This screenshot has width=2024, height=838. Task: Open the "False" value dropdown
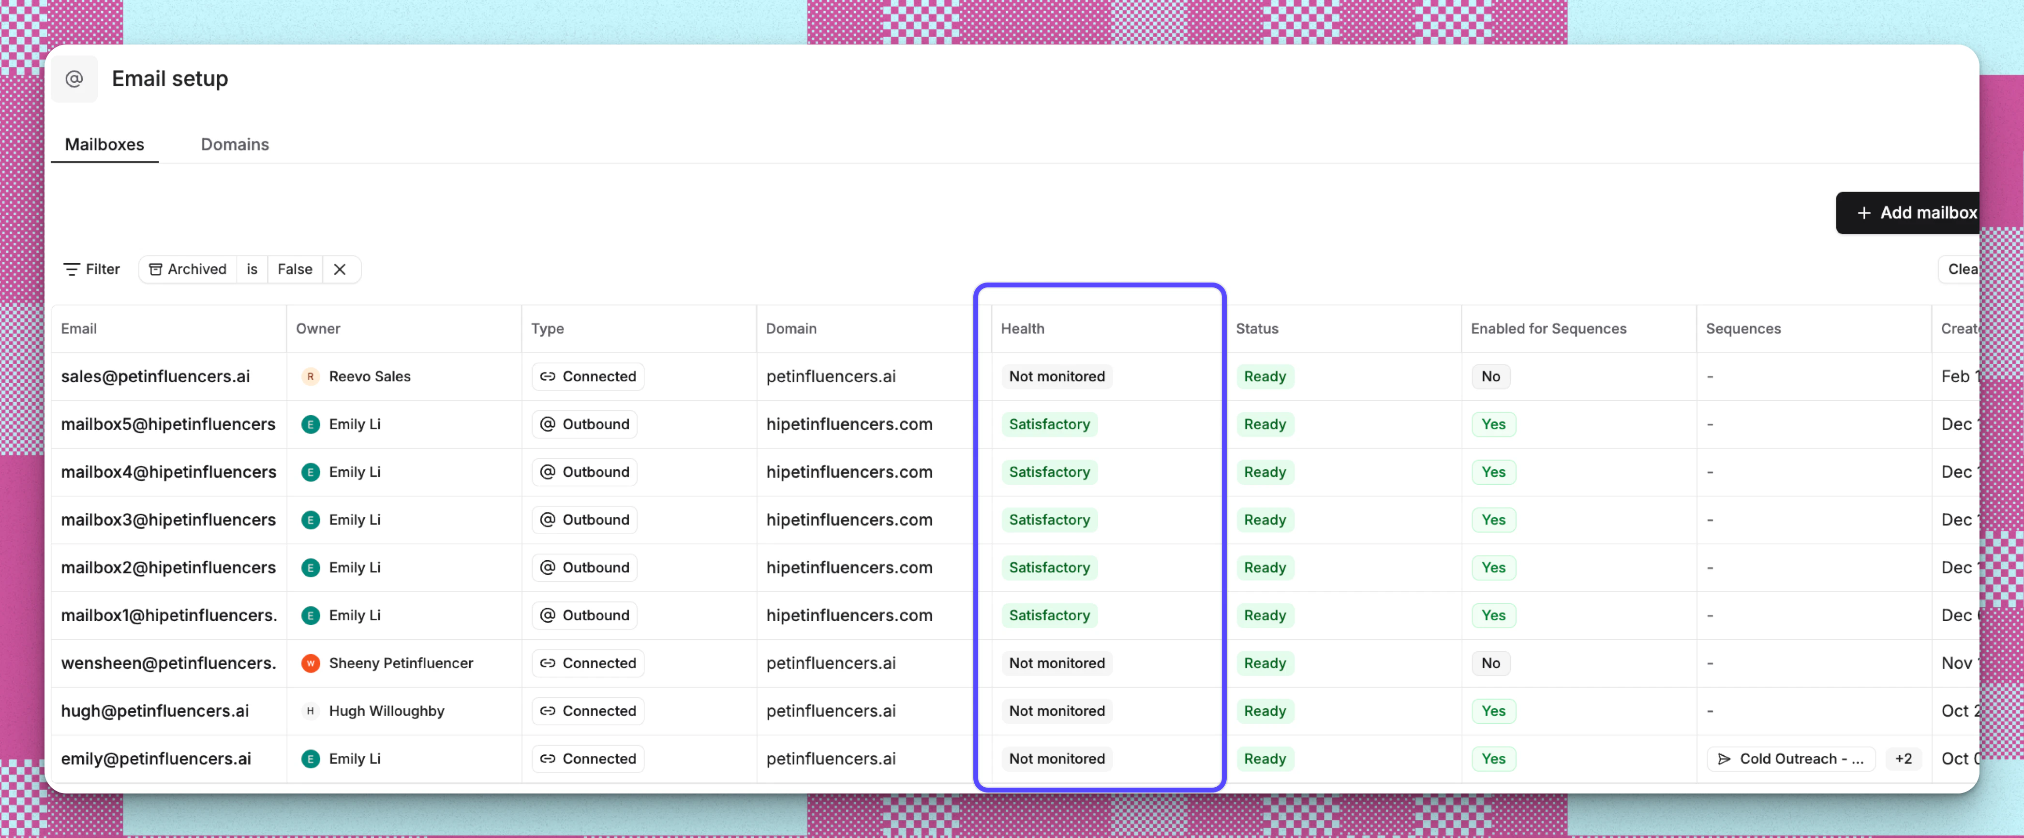pyautogui.click(x=294, y=269)
